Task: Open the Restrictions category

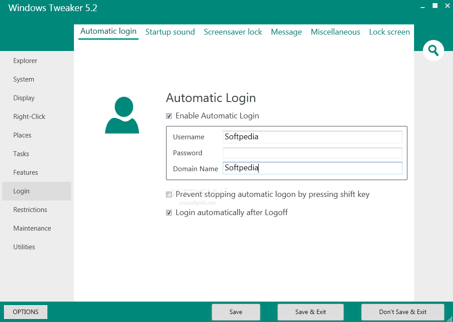Action: [x=37, y=210]
